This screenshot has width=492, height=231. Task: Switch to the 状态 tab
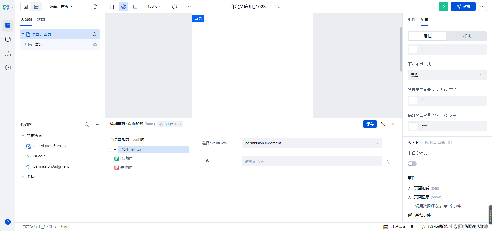point(41,20)
